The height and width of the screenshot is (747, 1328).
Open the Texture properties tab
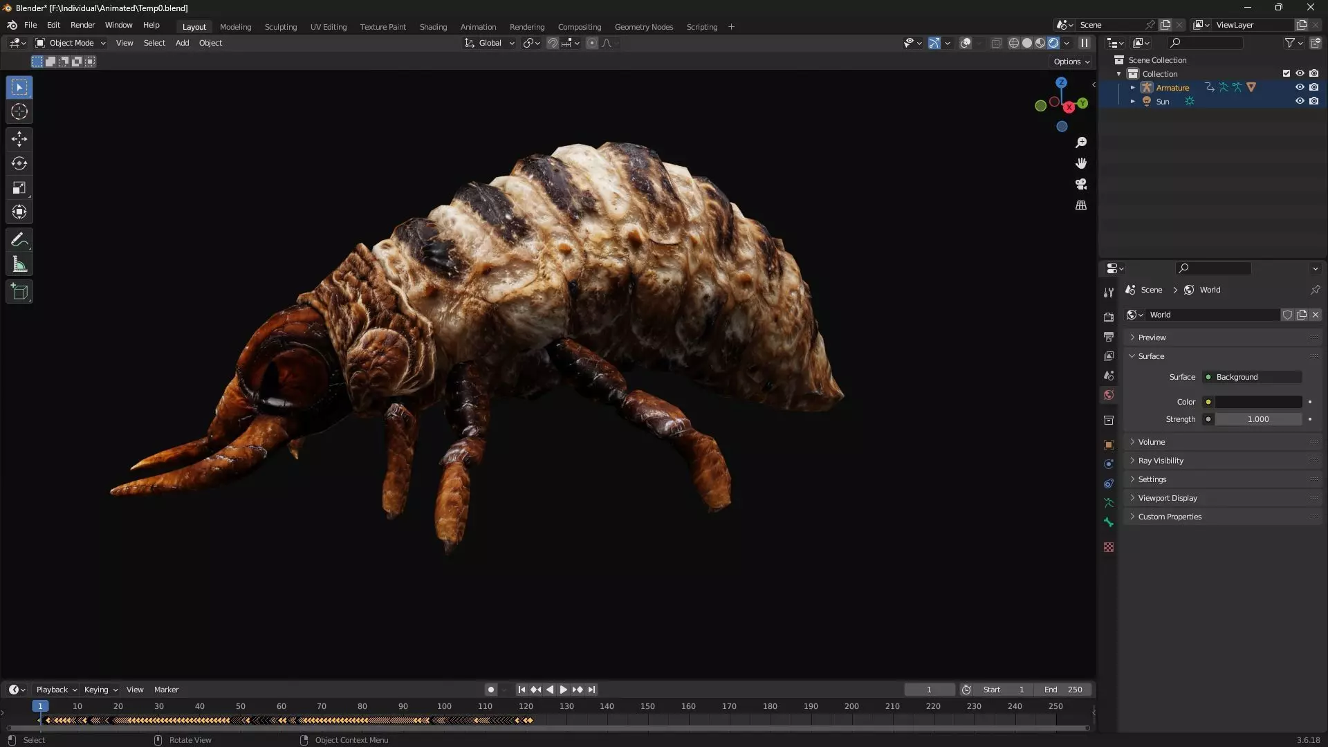click(x=1109, y=547)
